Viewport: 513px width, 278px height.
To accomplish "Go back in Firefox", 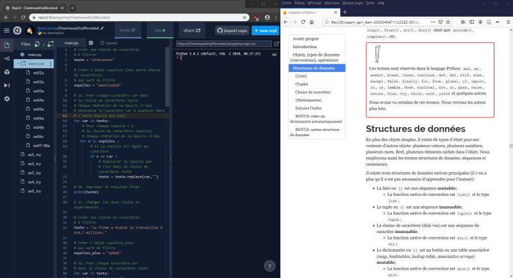I will pyautogui.click(x=286, y=22).
